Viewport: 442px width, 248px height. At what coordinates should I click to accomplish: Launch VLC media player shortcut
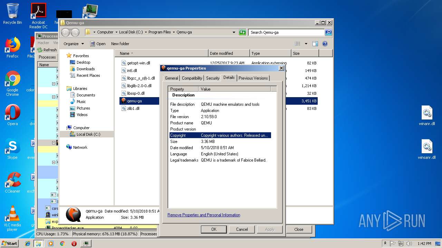tap(12, 219)
